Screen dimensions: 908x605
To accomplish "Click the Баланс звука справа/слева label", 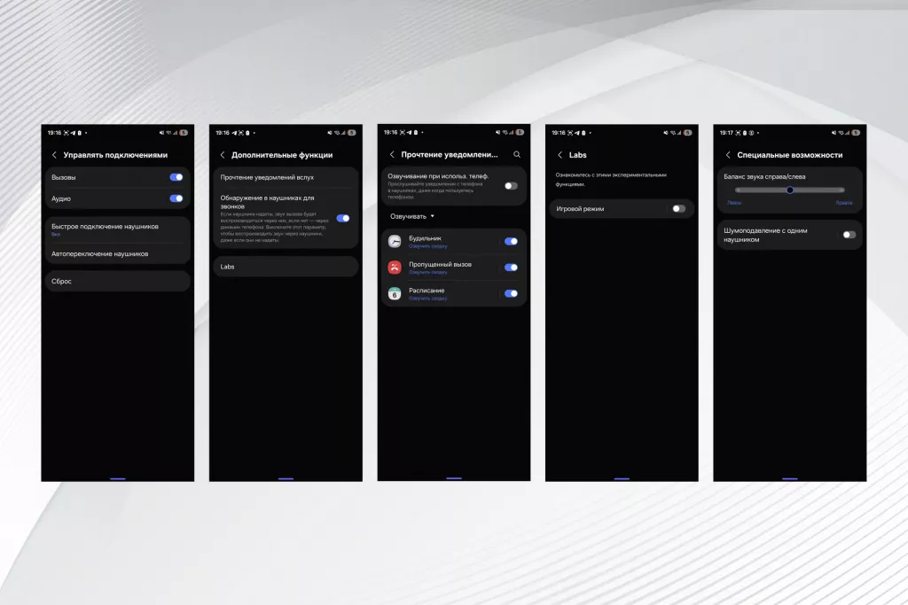I will [x=764, y=177].
